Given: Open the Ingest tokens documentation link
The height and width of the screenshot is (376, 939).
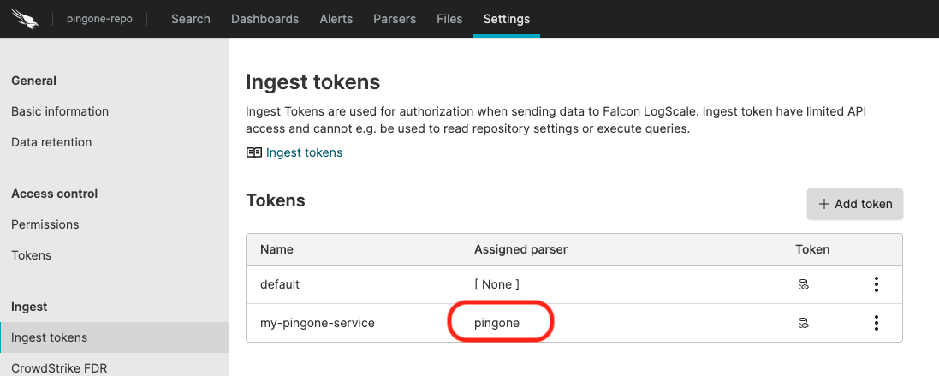Looking at the screenshot, I should [x=304, y=152].
